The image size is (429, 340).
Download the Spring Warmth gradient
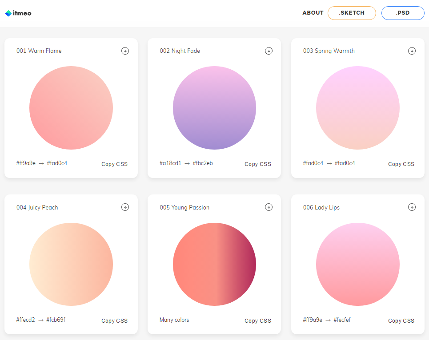[412, 51]
